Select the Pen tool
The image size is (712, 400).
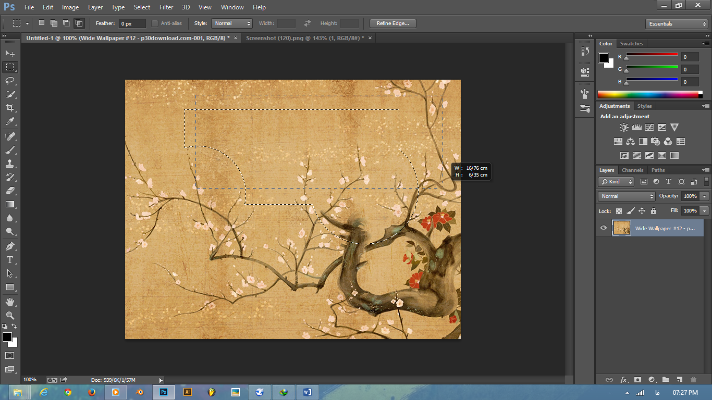click(10, 246)
